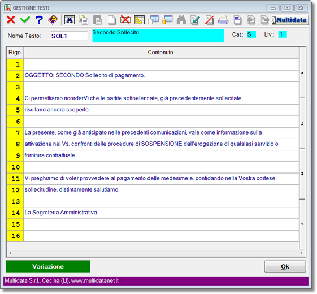Click row number 3 header cell
Screen dimensions: 317x294
(x=15, y=87)
